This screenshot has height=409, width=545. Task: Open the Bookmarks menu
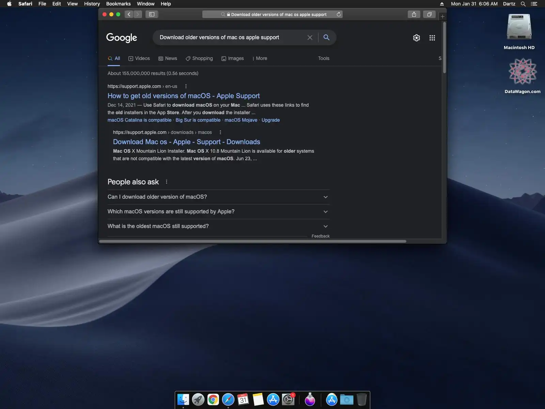[x=119, y=4]
